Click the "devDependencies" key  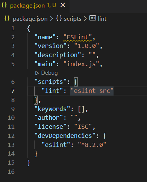pyautogui.click(x=65, y=136)
